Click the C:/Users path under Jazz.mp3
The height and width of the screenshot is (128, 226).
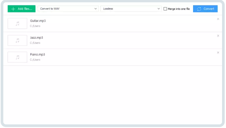point(35,43)
